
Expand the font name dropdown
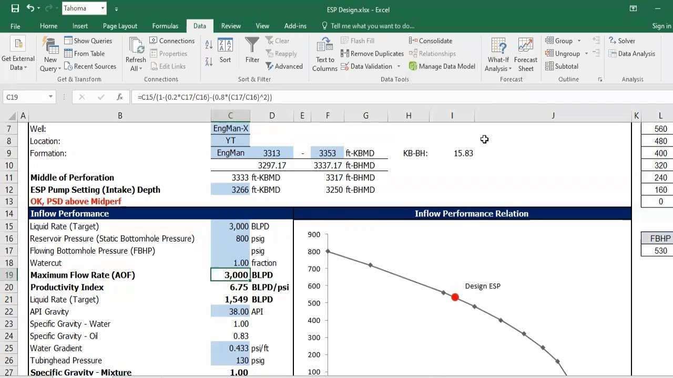(103, 8)
